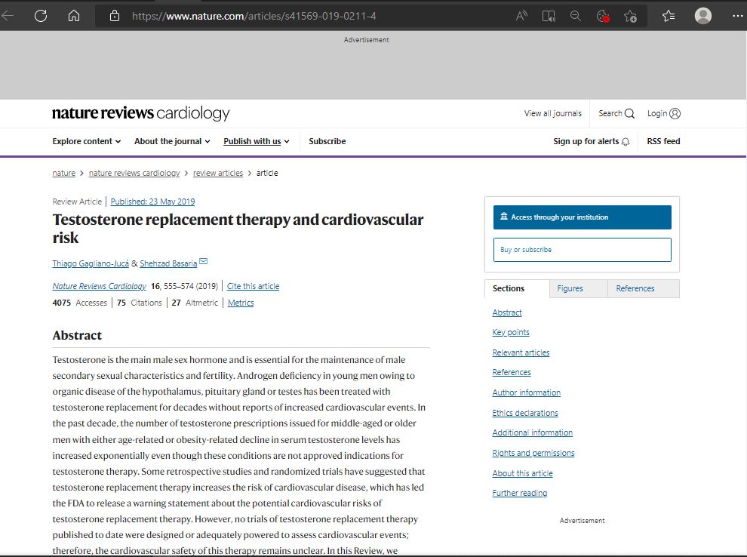This screenshot has width=747, height=557.
Task: Click the 27 Altmetric score
Action: pyautogui.click(x=195, y=303)
